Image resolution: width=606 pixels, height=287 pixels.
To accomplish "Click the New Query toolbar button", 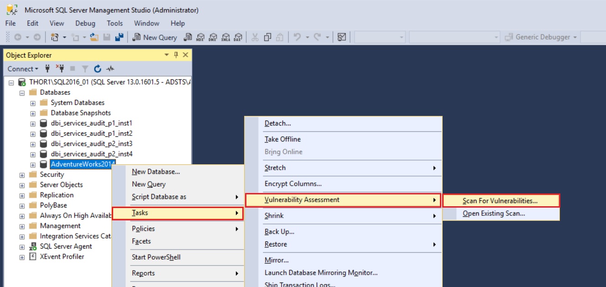I will 155,37.
